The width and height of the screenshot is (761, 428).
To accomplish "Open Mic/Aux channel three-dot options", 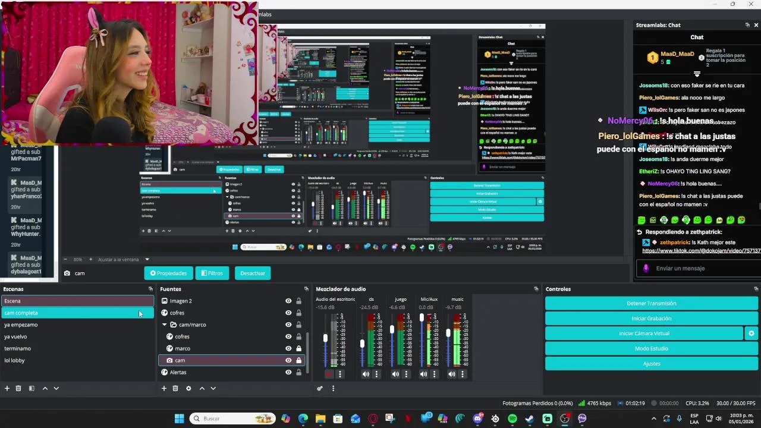I will coord(434,374).
